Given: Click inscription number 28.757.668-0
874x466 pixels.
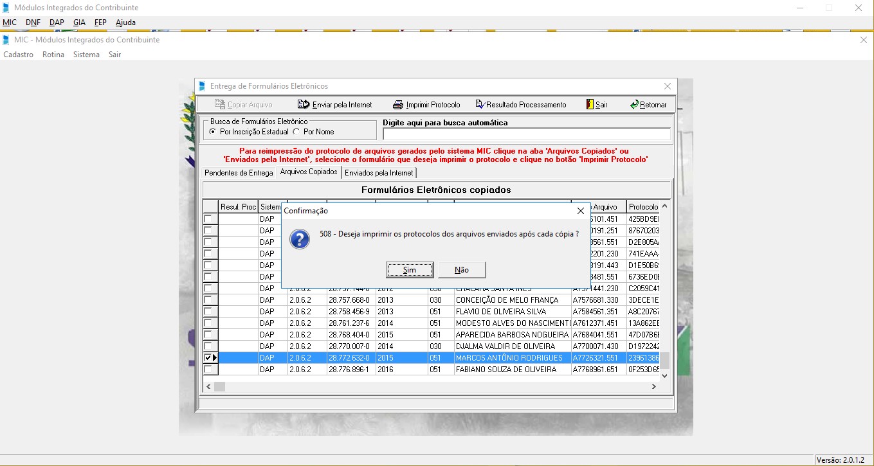Looking at the screenshot, I should (349, 300).
